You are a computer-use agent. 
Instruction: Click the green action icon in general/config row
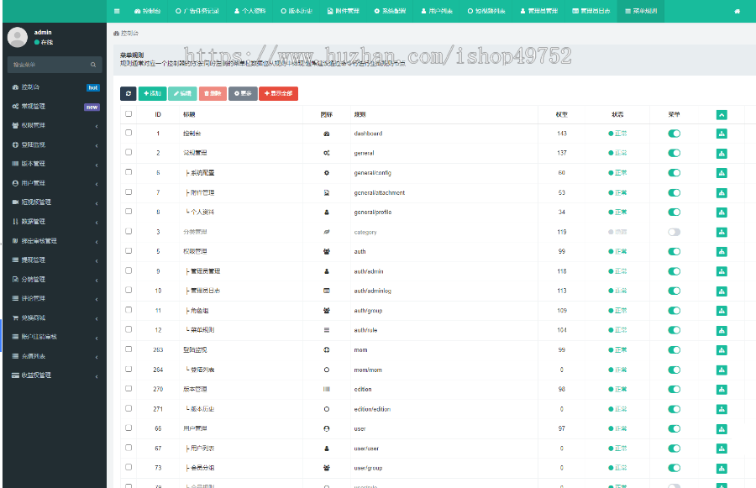pos(722,173)
